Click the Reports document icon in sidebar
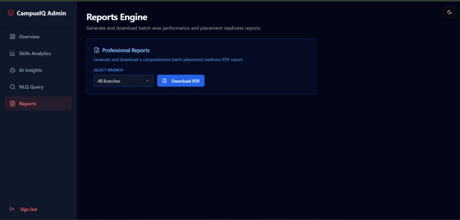 click(x=13, y=104)
